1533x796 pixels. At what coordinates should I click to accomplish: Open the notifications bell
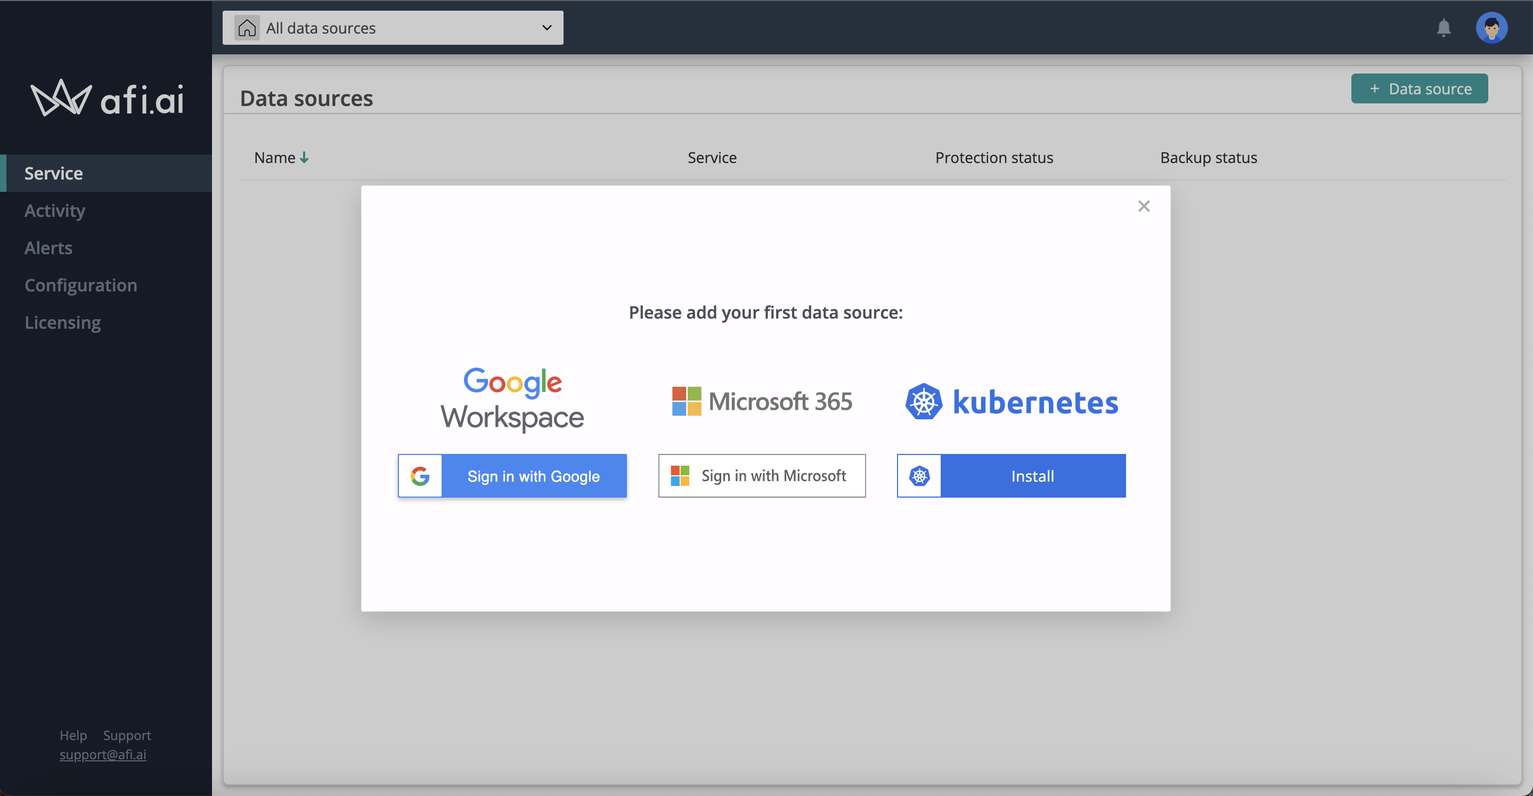pos(1443,28)
